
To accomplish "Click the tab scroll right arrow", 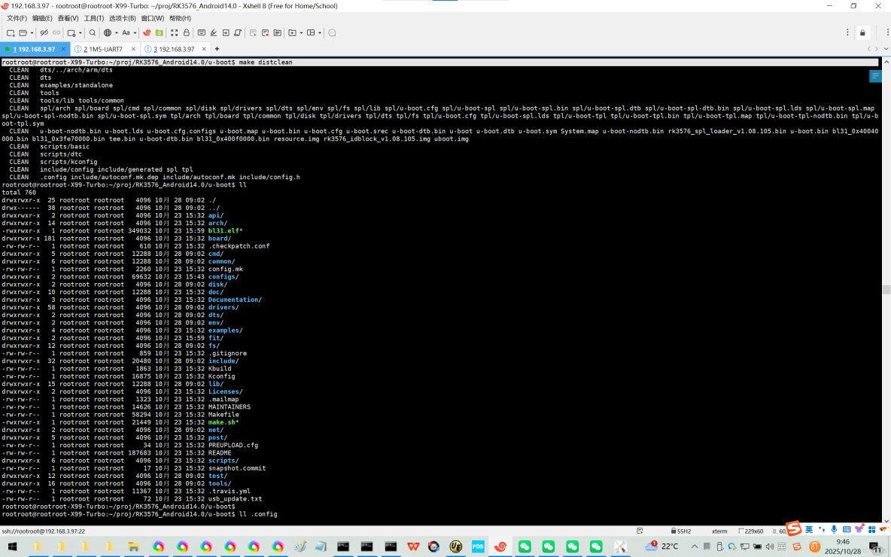I will pos(876,49).
